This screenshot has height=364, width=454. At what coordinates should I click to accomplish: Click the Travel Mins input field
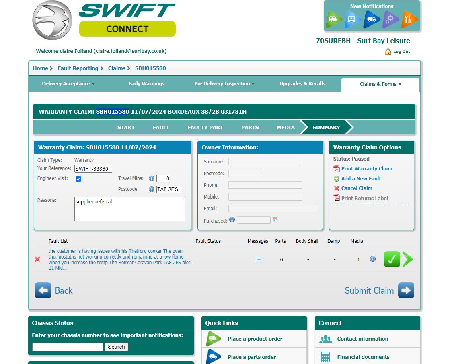pos(163,178)
